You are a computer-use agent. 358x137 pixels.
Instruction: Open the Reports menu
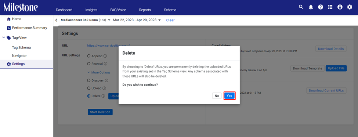click(x=145, y=10)
